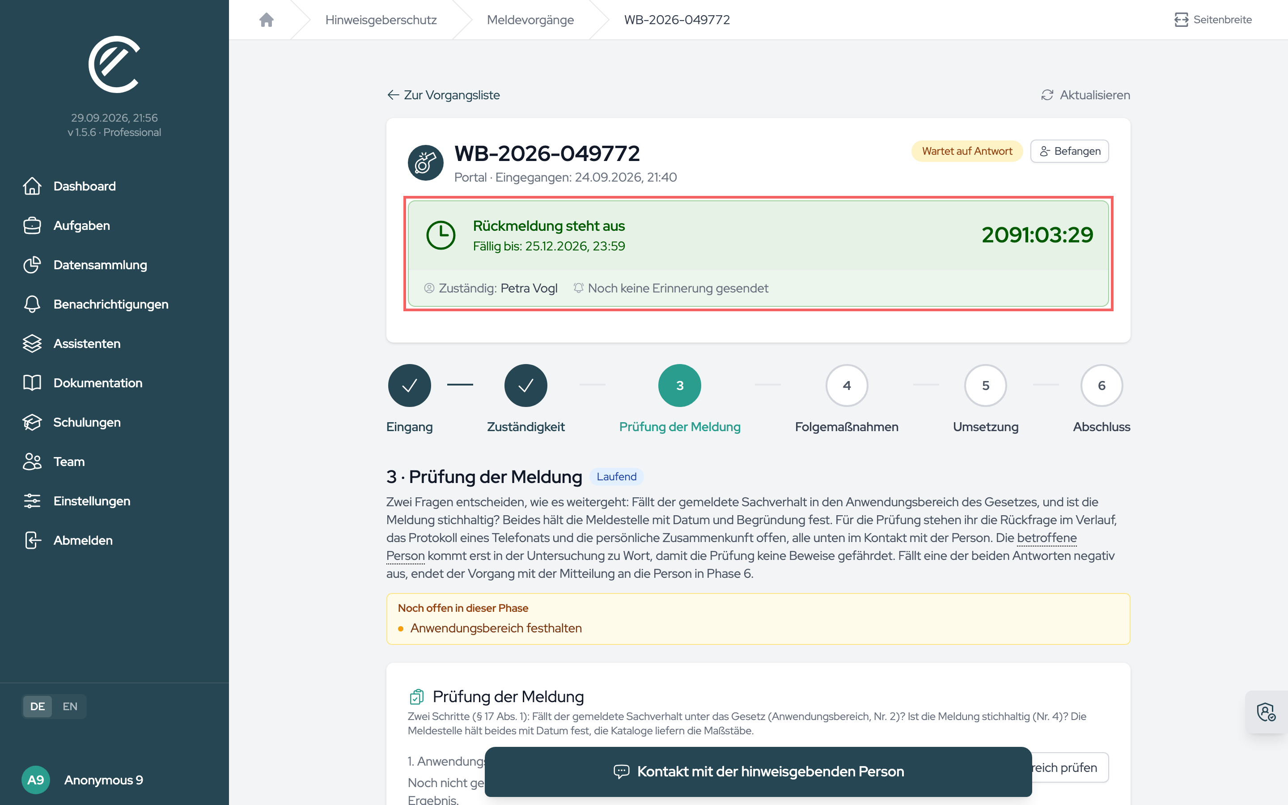
Task: Go back via Zur Vorgangsliste
Action: point(443,95)
